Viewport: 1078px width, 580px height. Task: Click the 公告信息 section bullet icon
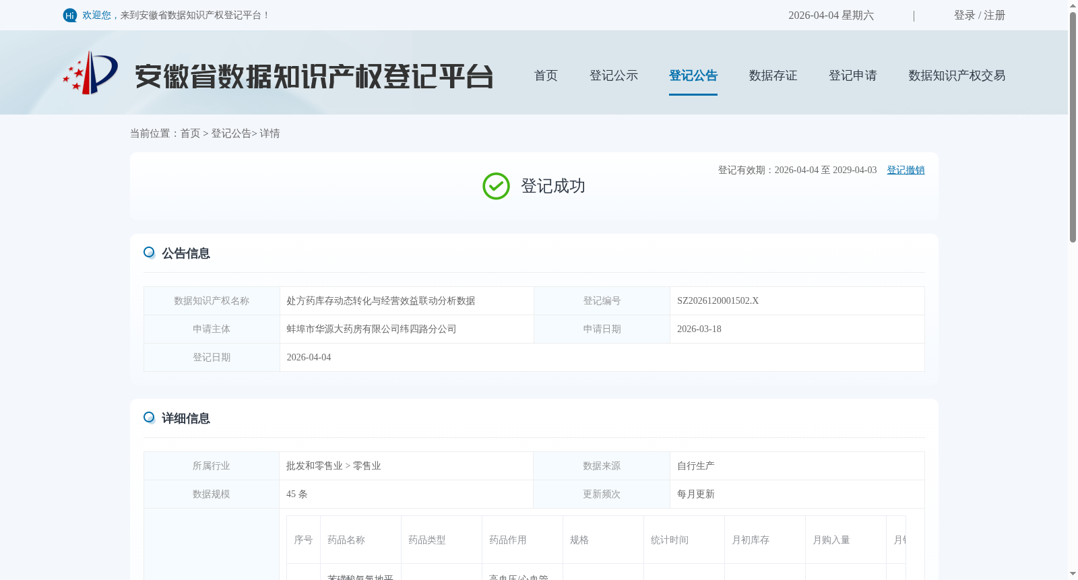149,253
